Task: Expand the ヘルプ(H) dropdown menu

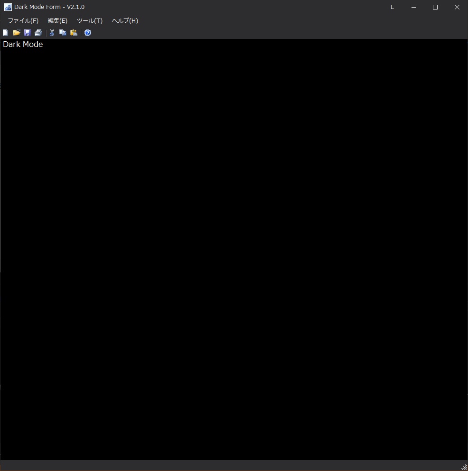Action: pos(124,20)
